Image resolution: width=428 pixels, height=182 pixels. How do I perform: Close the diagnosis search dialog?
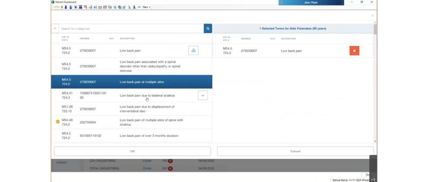click(372, 15)
